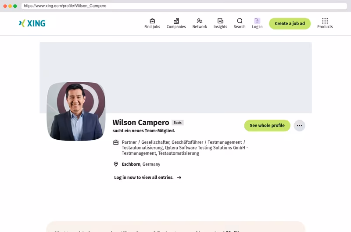Open Companies building icon
351x232 pixels.
pyautogui.click(x=176, y=21)
